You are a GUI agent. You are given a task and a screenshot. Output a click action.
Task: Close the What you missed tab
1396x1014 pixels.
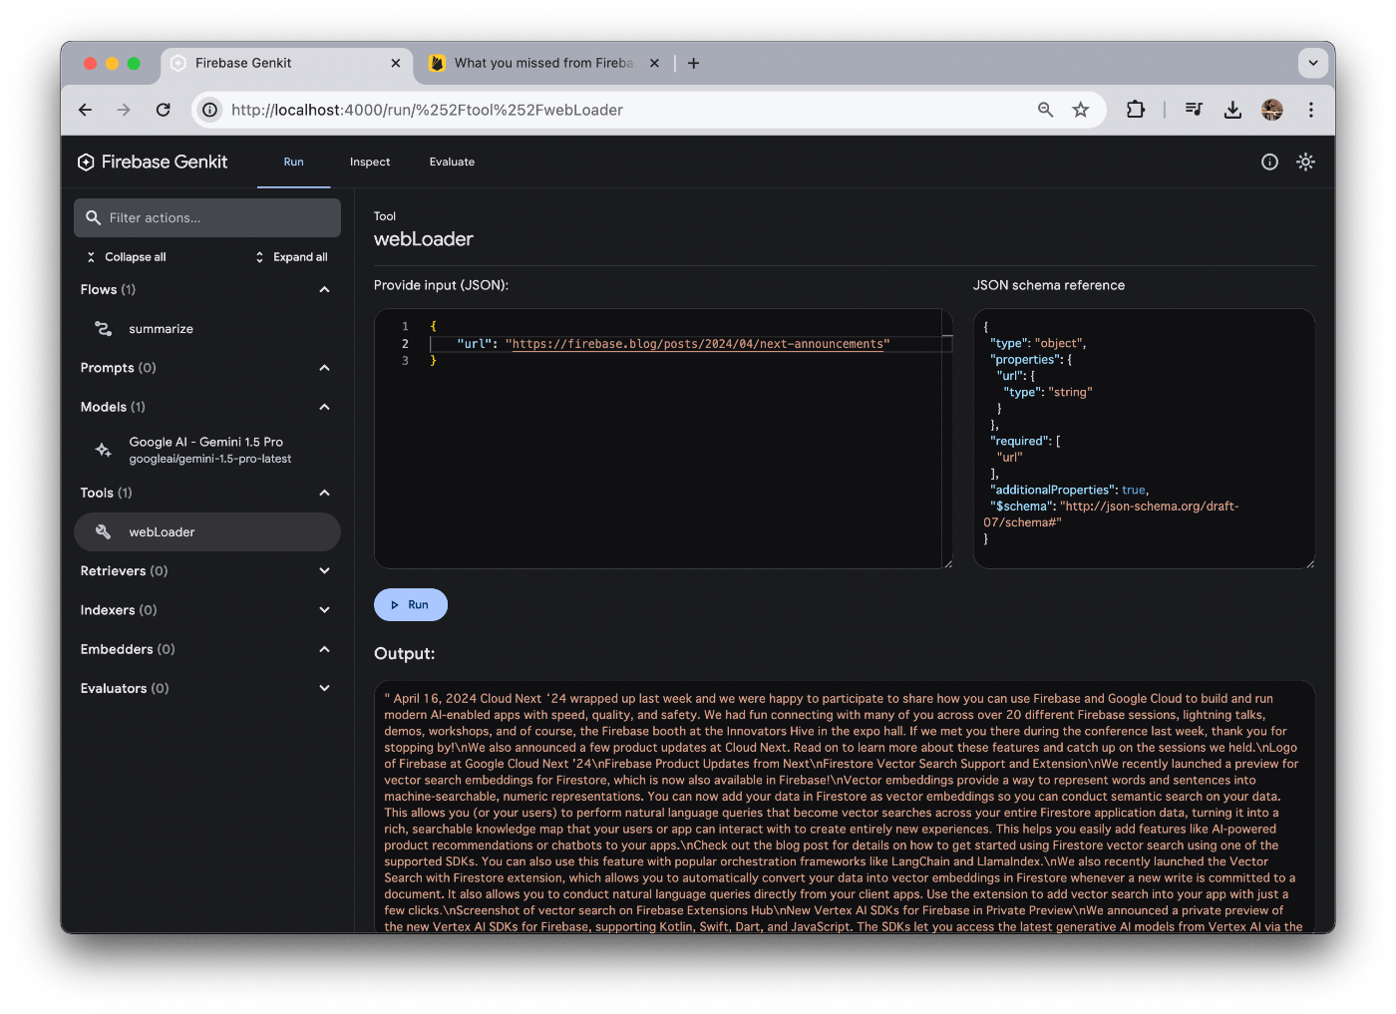pos(654,63)
